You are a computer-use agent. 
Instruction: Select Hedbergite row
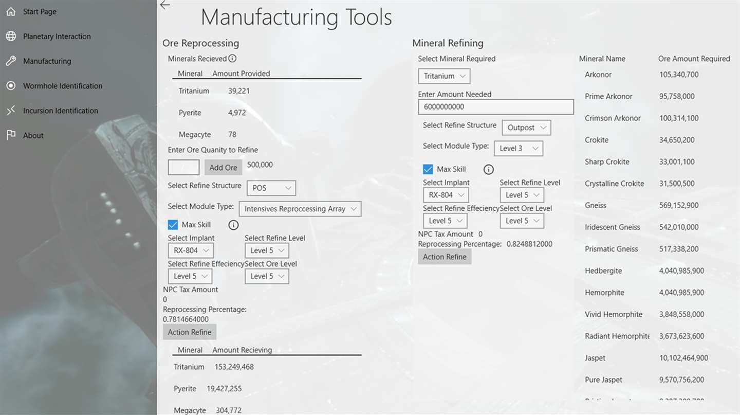click(658, 270)
